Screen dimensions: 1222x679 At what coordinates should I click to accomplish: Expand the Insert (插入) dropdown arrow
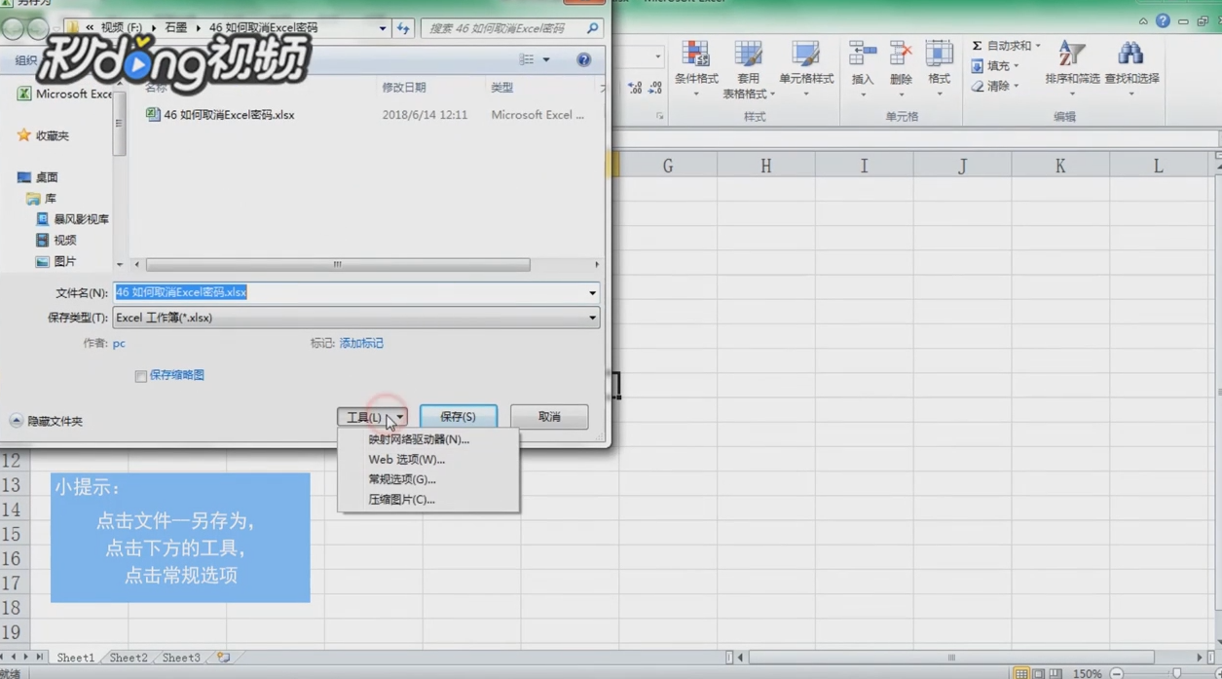tap(863, 94)
